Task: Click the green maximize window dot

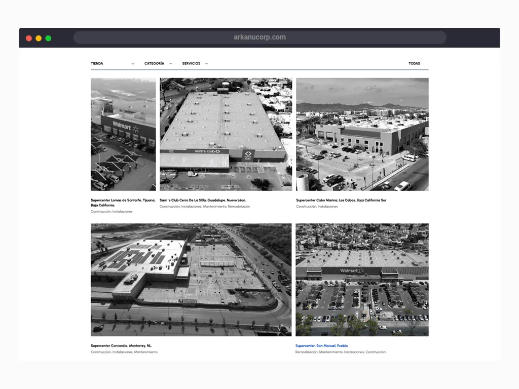Action: tap(48, 38)
